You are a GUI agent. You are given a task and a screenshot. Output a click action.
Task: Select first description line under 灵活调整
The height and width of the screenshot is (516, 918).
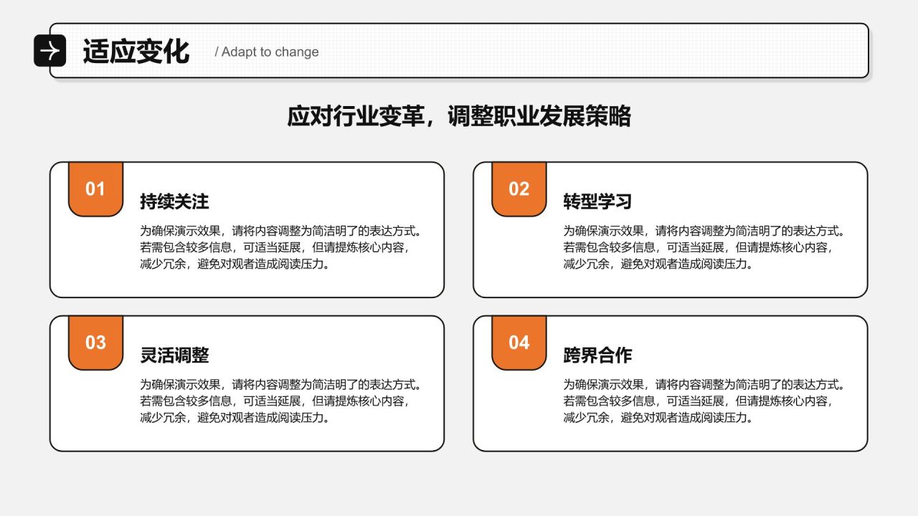point(280,385)
